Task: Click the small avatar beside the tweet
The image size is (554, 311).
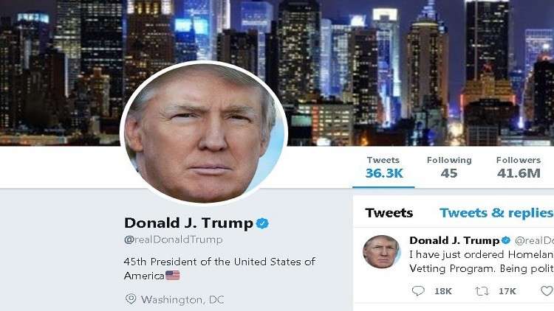Action: click(x=382, y=252)
